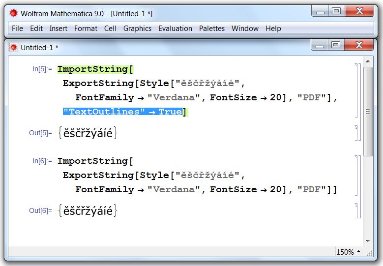This screenshot has height=266, width=383.
Task: Open the File menu
Action: pos(17,29)
